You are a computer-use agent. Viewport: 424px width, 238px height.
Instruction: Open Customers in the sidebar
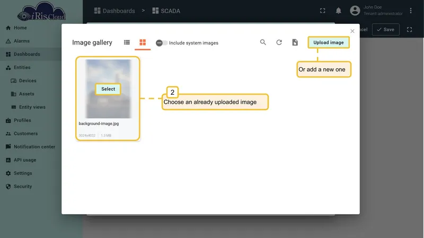(x=31, y=134)
